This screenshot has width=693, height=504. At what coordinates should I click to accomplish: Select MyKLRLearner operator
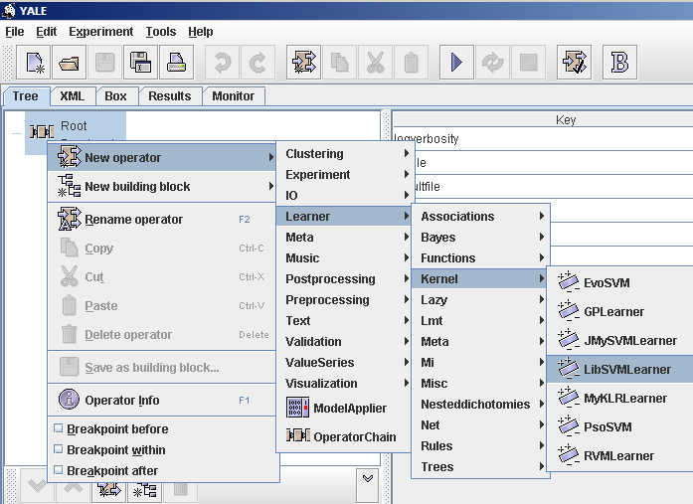(x=619, y=399)
